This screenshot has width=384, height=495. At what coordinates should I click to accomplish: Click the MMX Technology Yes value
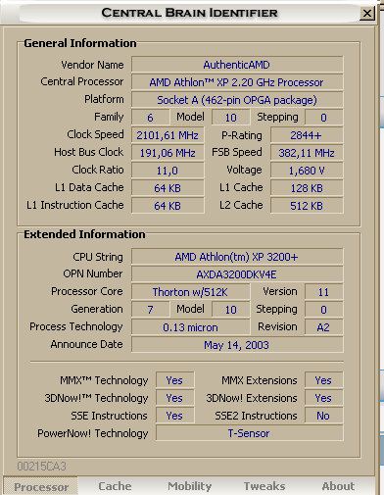coord(175,380)
